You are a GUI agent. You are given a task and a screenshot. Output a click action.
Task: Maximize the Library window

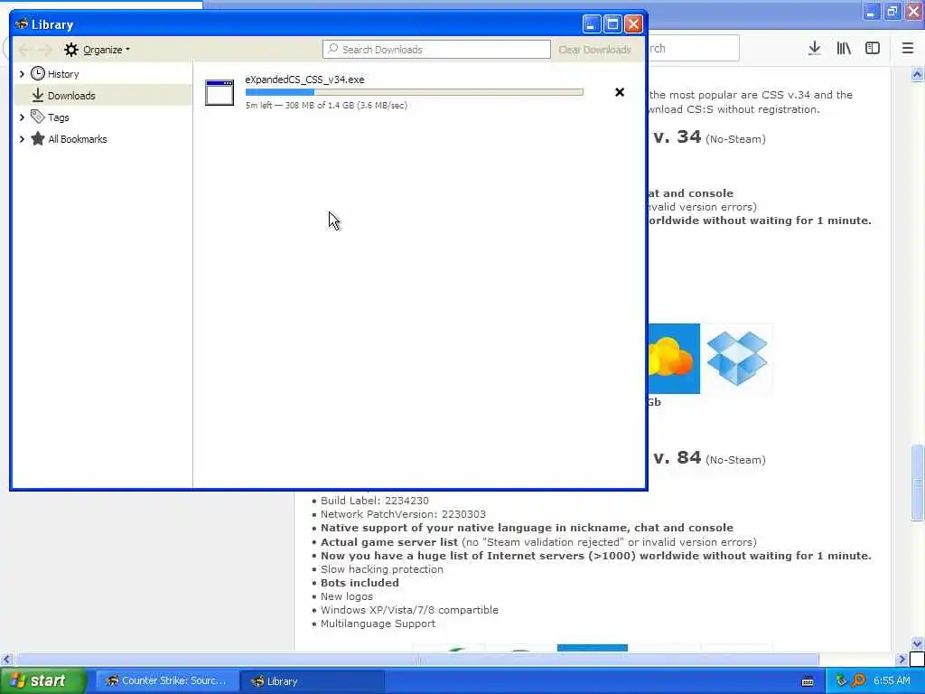612,24
